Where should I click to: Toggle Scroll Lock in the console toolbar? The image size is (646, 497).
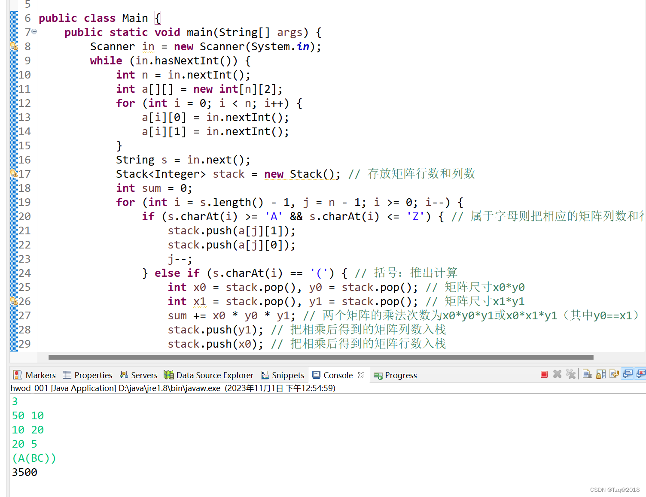(601, 374)
